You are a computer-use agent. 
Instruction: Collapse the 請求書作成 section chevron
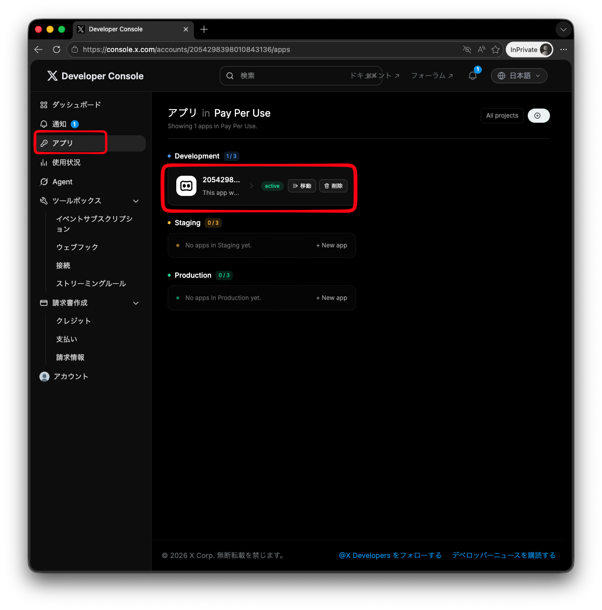136,303
